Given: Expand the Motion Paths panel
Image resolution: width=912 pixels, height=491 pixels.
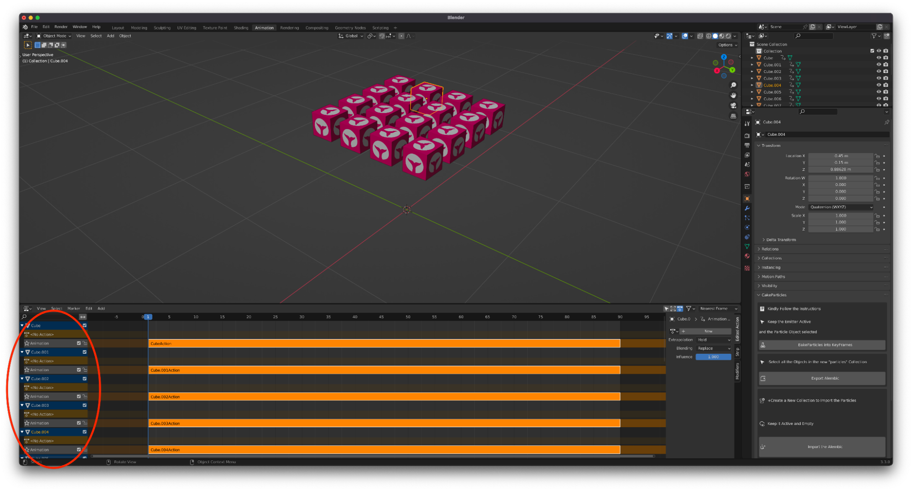Looking at the screenshot, I should [x=773, y=277].
